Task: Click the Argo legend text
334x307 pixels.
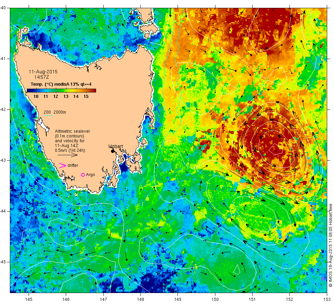Action: [x=91, y=175]
